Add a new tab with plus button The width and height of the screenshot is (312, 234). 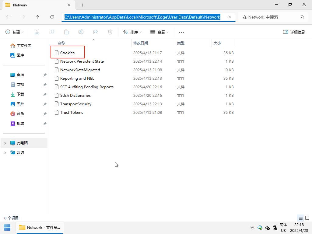coord(82,5)
